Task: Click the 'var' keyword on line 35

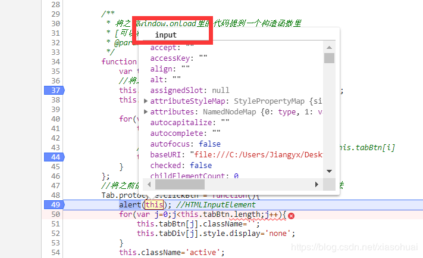Action: coord(126,72)
